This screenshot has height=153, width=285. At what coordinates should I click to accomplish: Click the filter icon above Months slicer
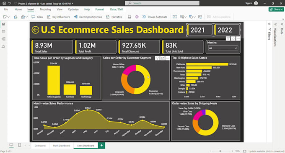click(228, 38)
